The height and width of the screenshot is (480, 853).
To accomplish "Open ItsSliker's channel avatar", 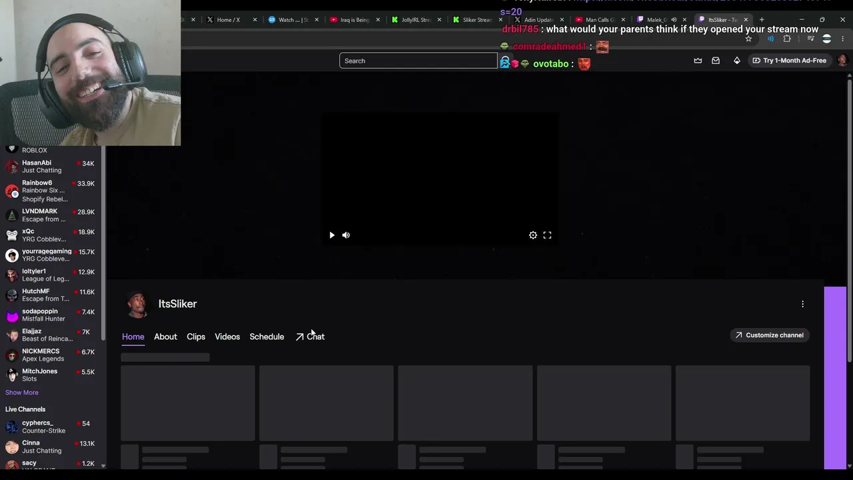I will (137, 304).
